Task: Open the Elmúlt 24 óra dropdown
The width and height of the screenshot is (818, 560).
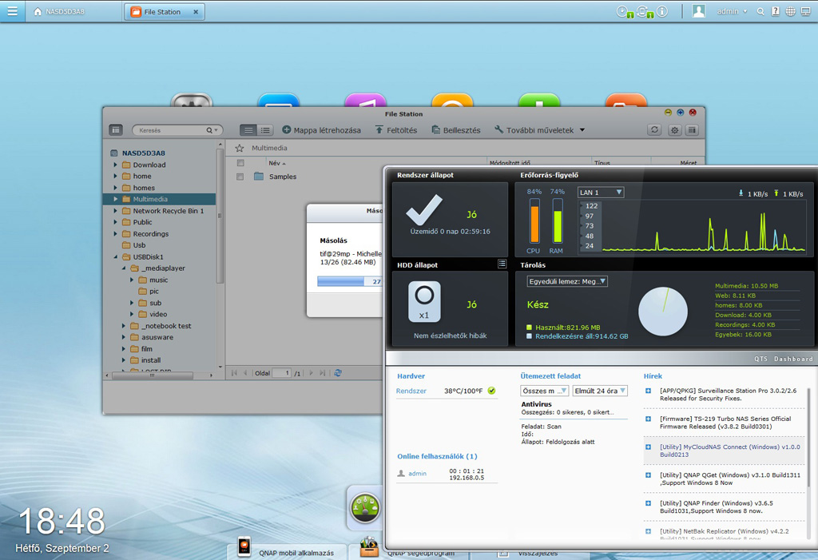Action: tap(600, 391)
